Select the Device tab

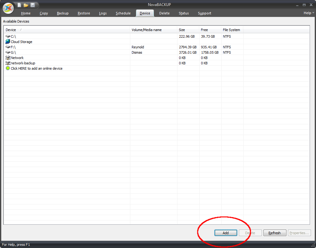[145, 13]
